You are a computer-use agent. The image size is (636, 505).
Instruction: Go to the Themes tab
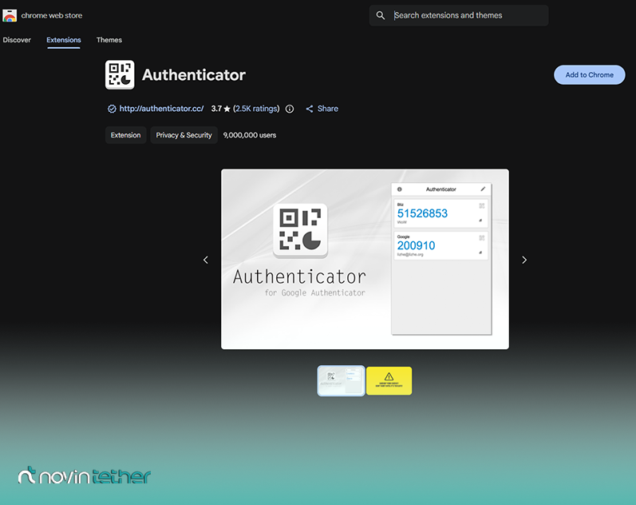click(x=109, y=40)
